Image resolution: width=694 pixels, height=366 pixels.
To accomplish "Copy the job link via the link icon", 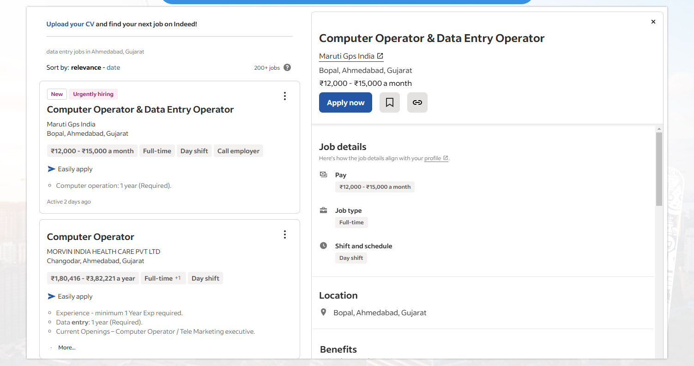I will point(417,102).
